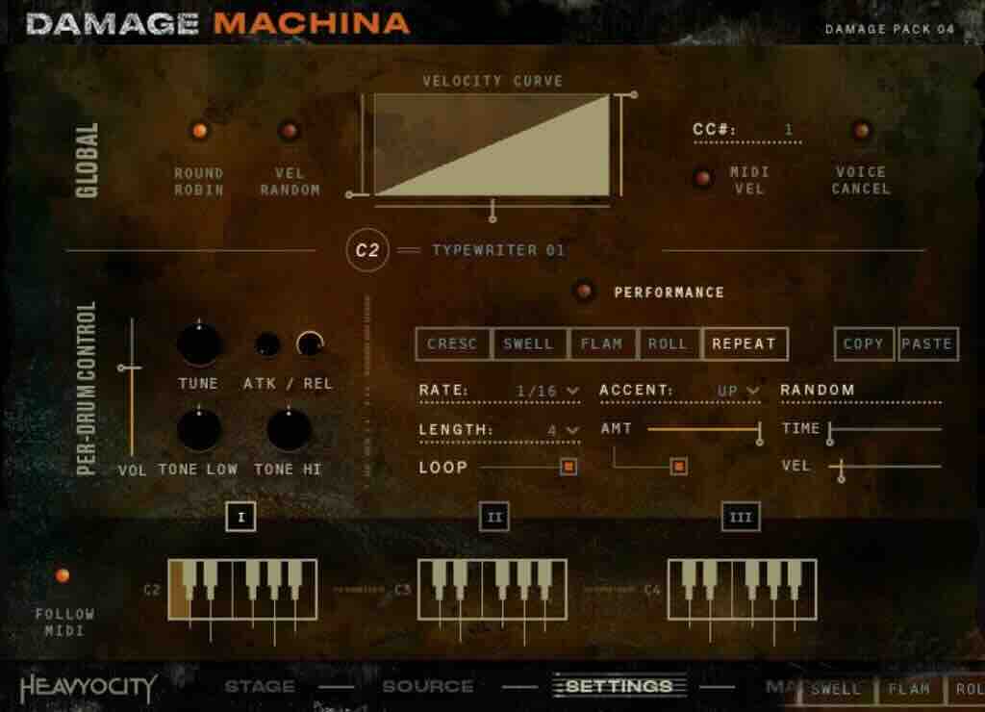Click the accent AMT slider
This screenshot has width=985, height=712.
click(705, 430)
